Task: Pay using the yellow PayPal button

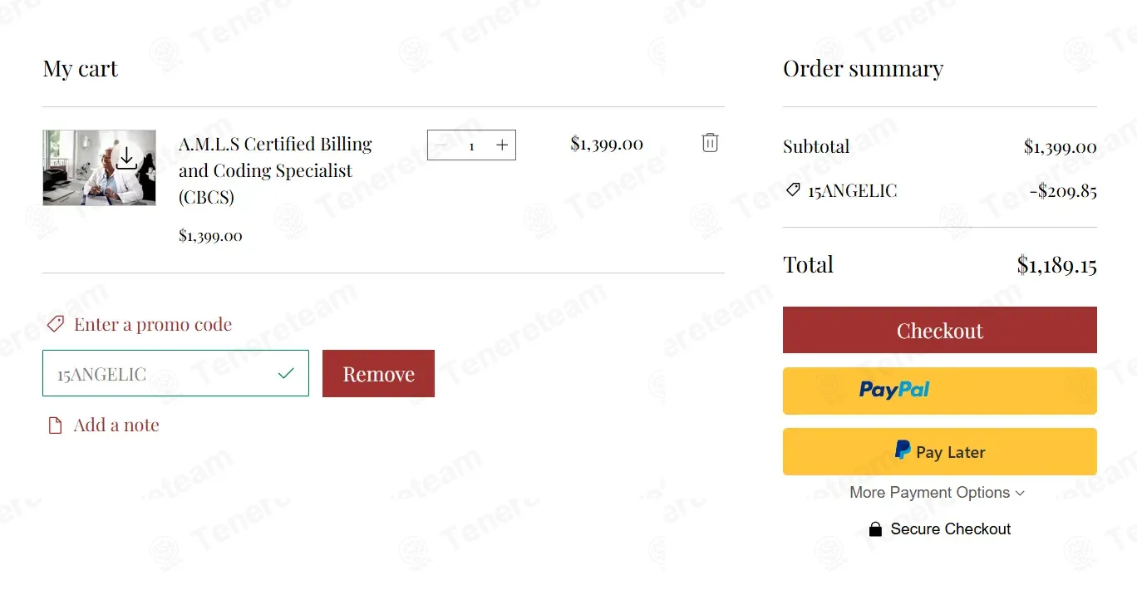Action: 940,391
